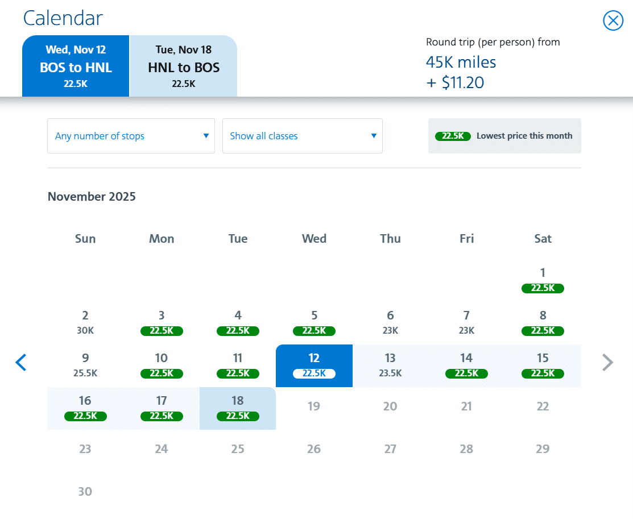The height and width of the screenshot is (519, 633).
Task: Switch to HNL to BOS tab
Action: pyautogui.click(x=184, y=67)
